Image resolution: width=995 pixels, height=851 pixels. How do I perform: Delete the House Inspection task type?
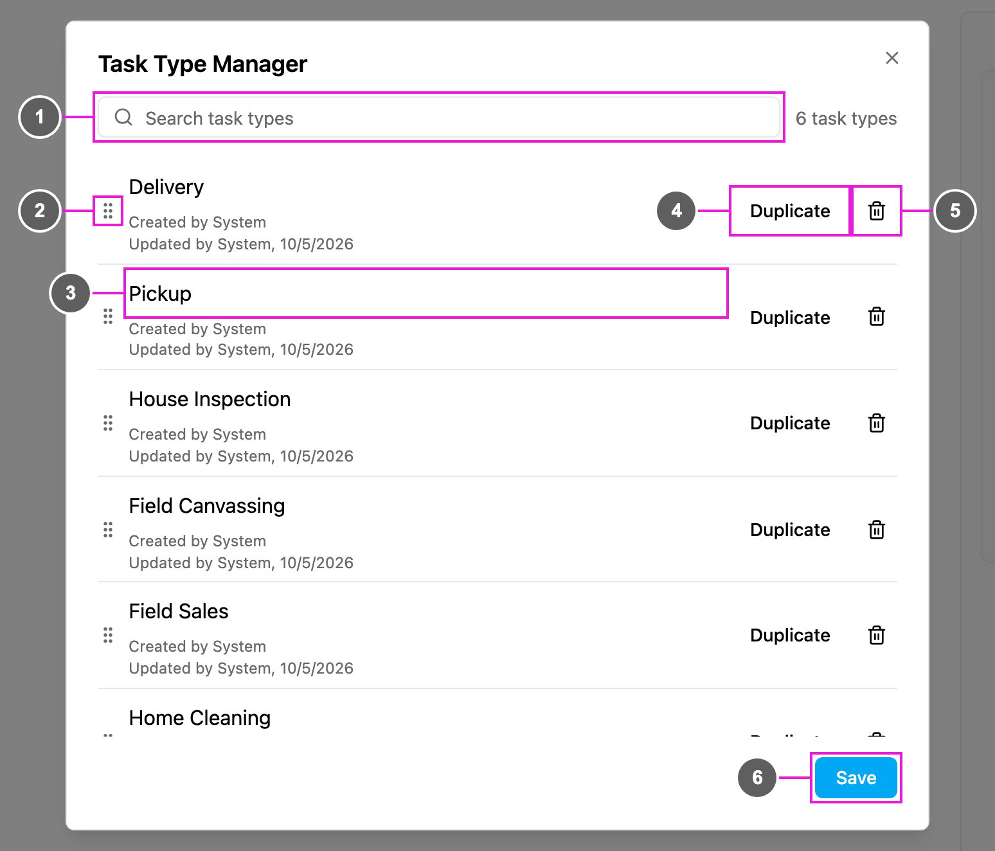coord(877,423)
